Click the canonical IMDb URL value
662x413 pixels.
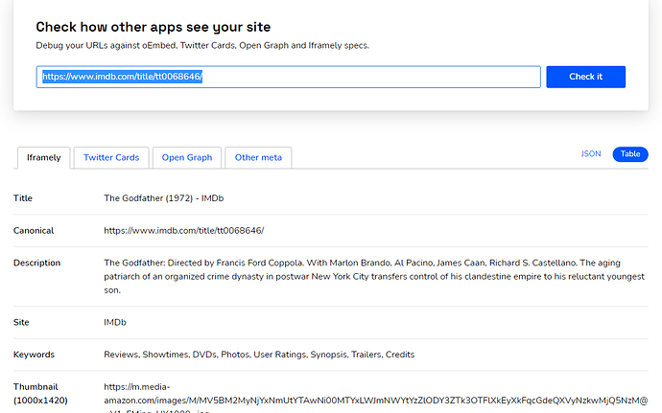[x=184, y=231]
